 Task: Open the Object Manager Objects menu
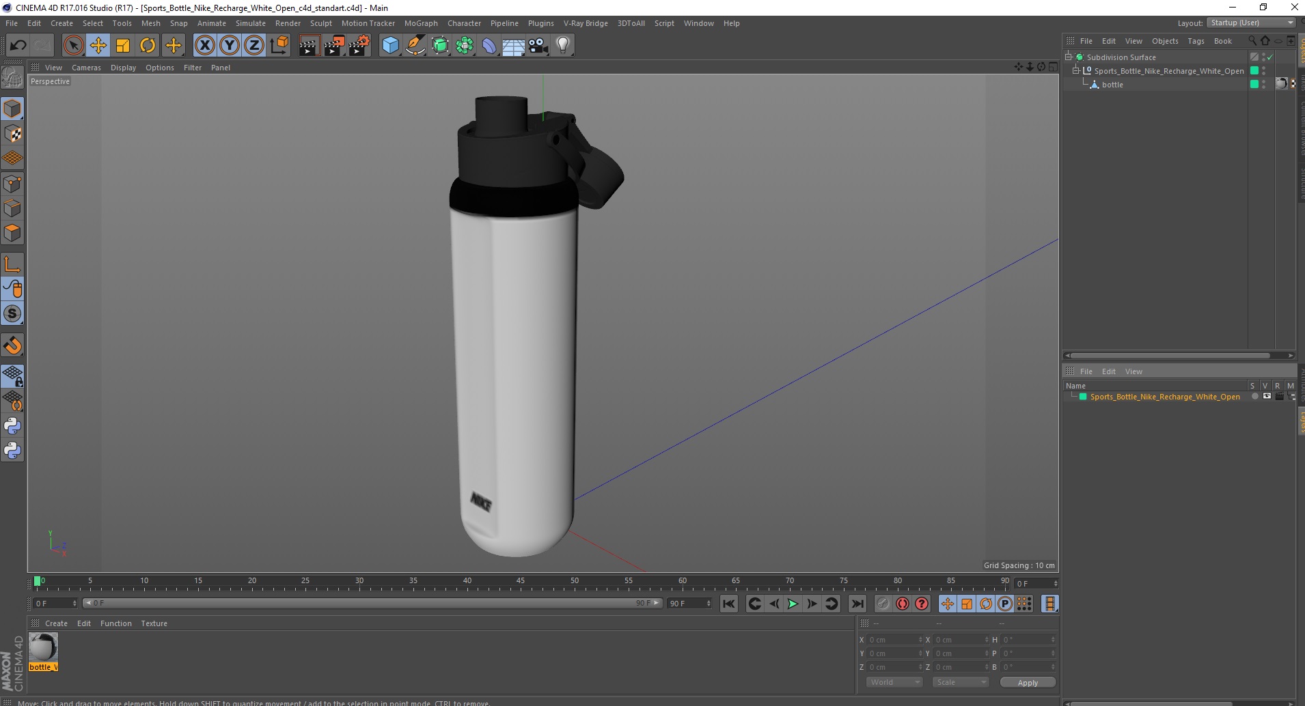[1164, 41]
